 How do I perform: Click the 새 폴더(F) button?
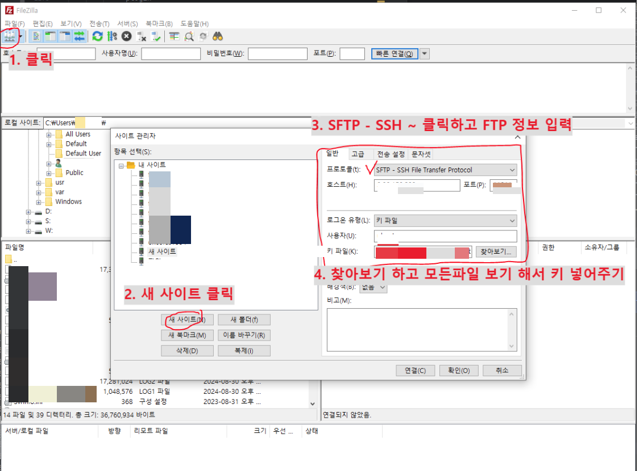(x=244, y=319)
